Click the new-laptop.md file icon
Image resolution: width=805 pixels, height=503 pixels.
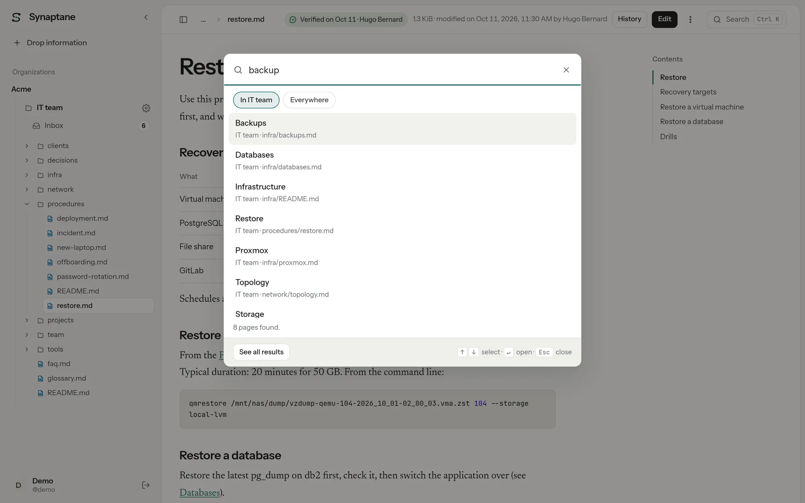pyautogui.click(x=50, y=247)
